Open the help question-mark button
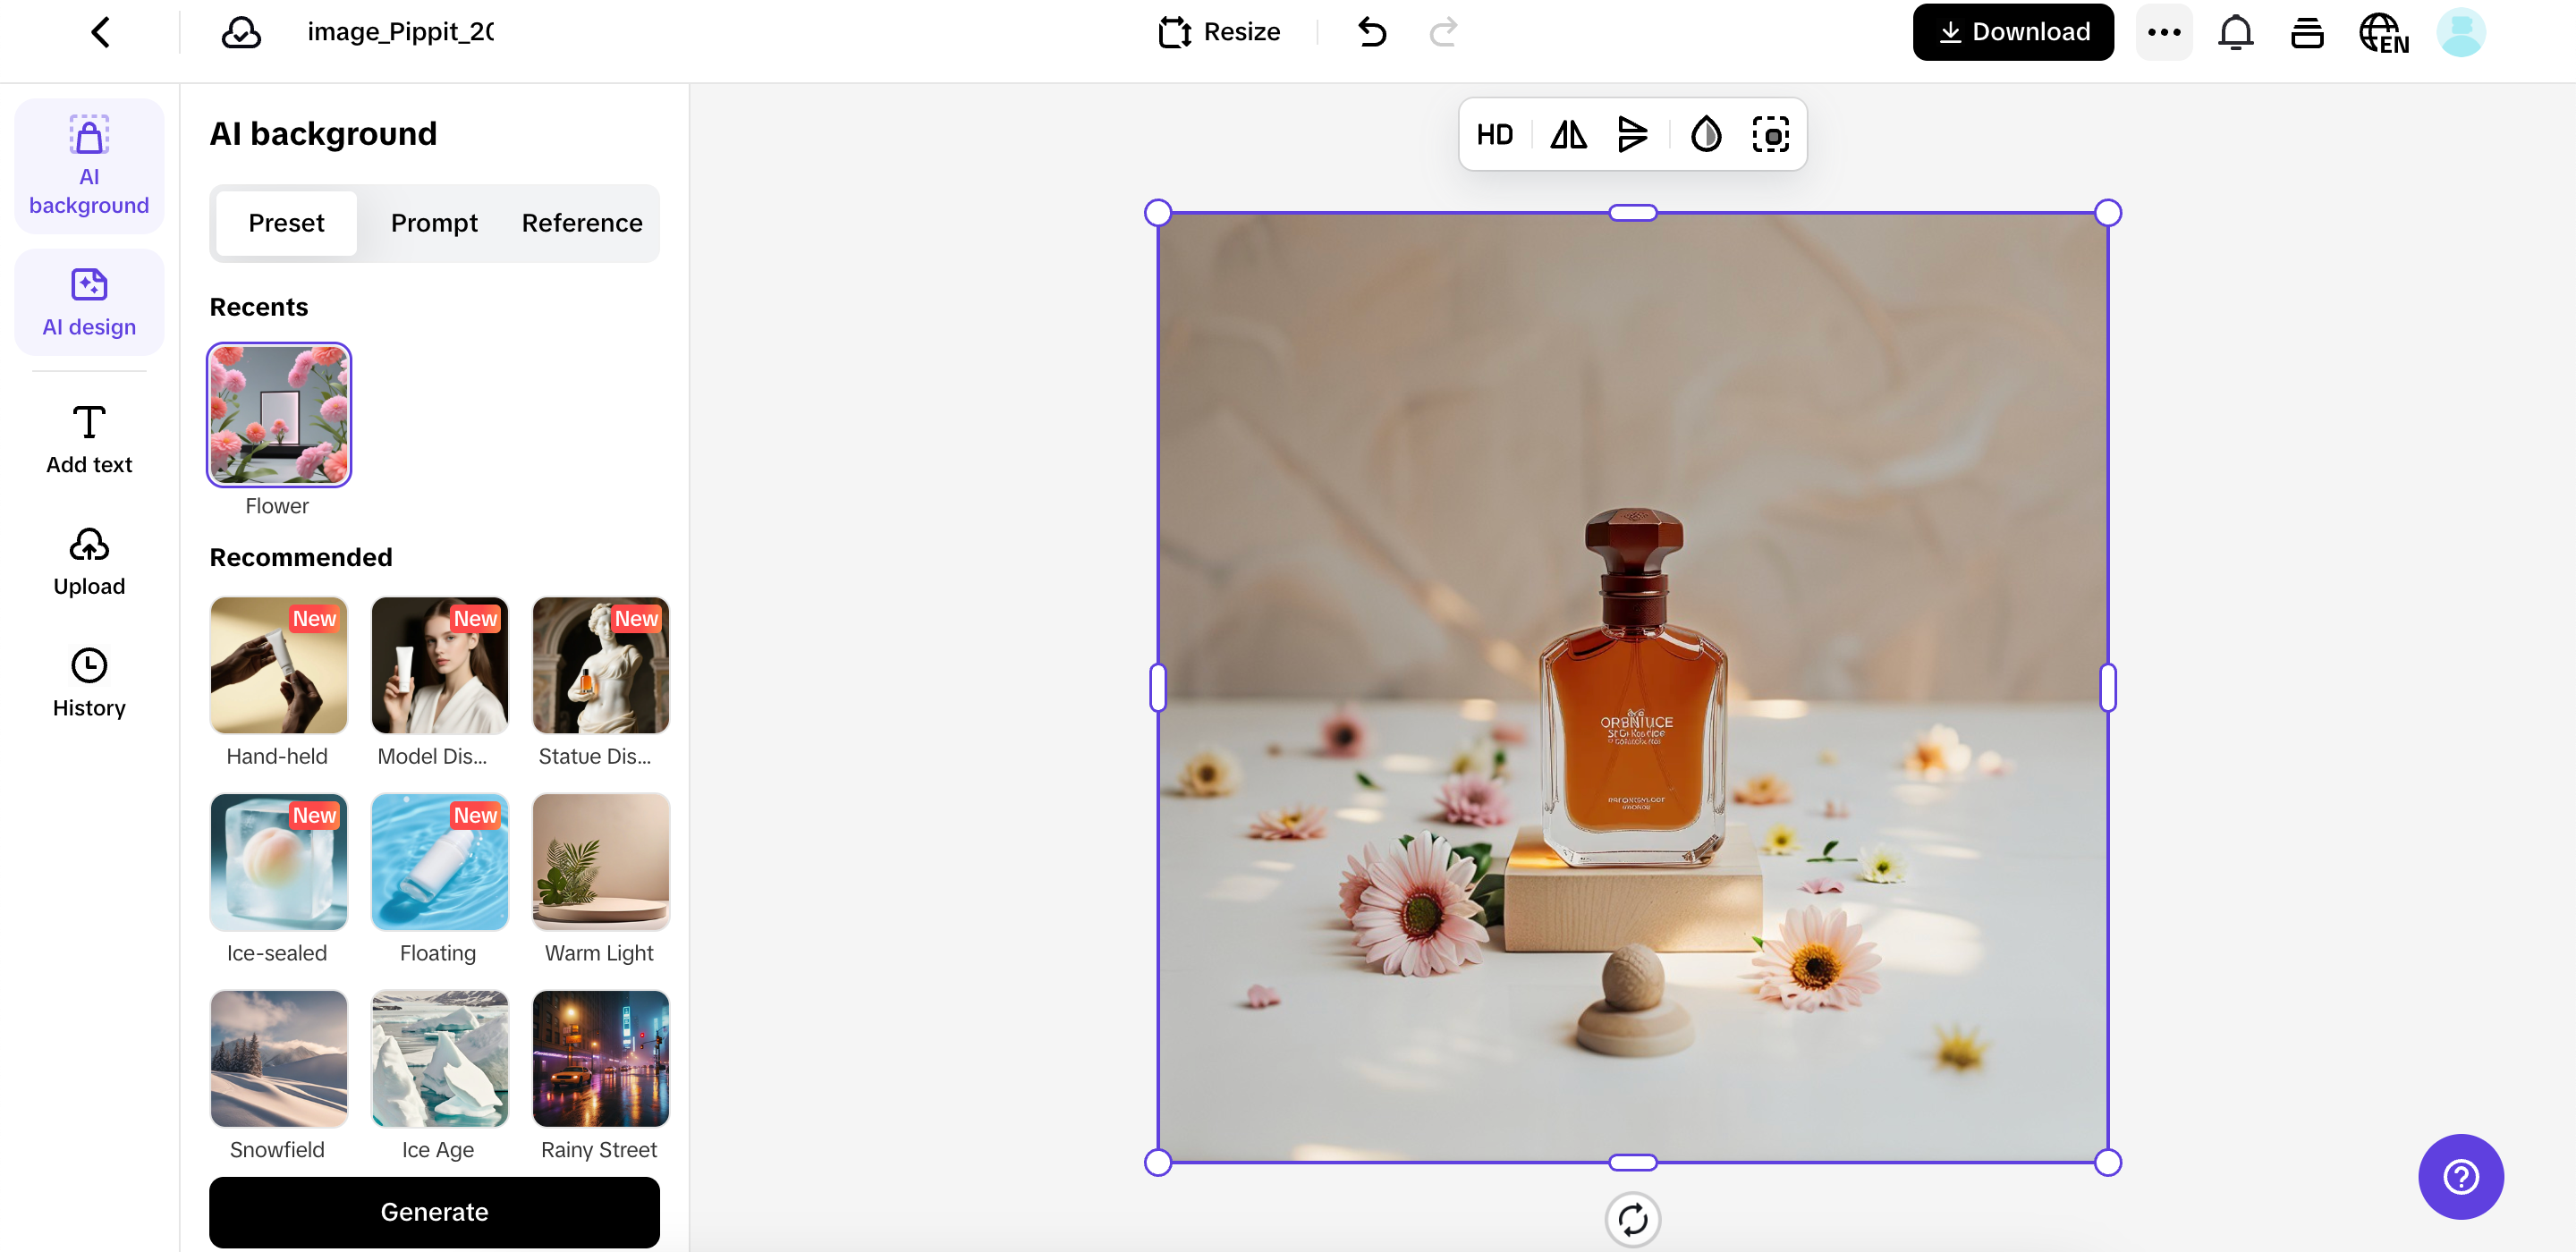Image resolution: width=2576 pixels, height=1252 pixels. [x=2460, y=1176]
